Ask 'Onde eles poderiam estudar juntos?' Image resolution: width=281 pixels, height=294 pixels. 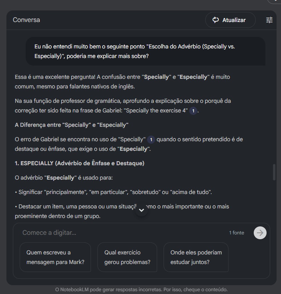pyautogui.click(x=196, y=257)
